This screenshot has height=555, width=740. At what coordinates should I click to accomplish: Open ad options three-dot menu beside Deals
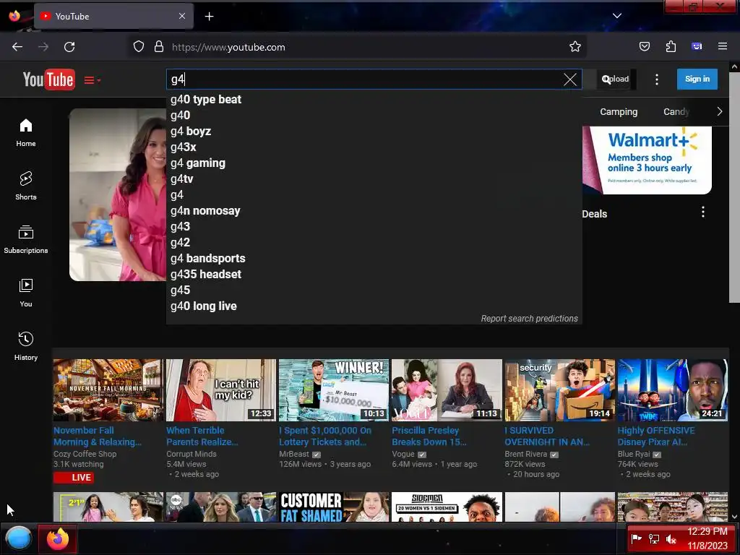702,212
